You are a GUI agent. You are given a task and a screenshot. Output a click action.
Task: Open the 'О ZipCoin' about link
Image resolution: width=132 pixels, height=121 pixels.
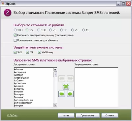(12, 115)
